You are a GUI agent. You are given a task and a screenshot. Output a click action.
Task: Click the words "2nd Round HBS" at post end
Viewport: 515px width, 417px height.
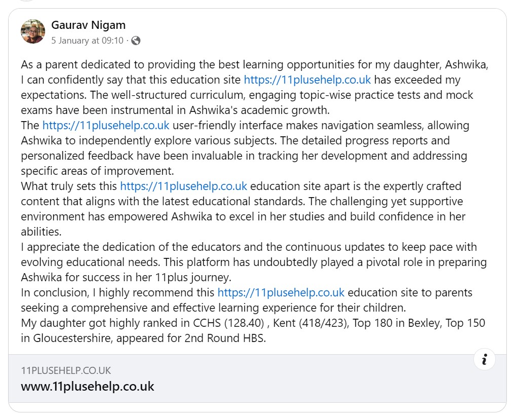(225, 338)
